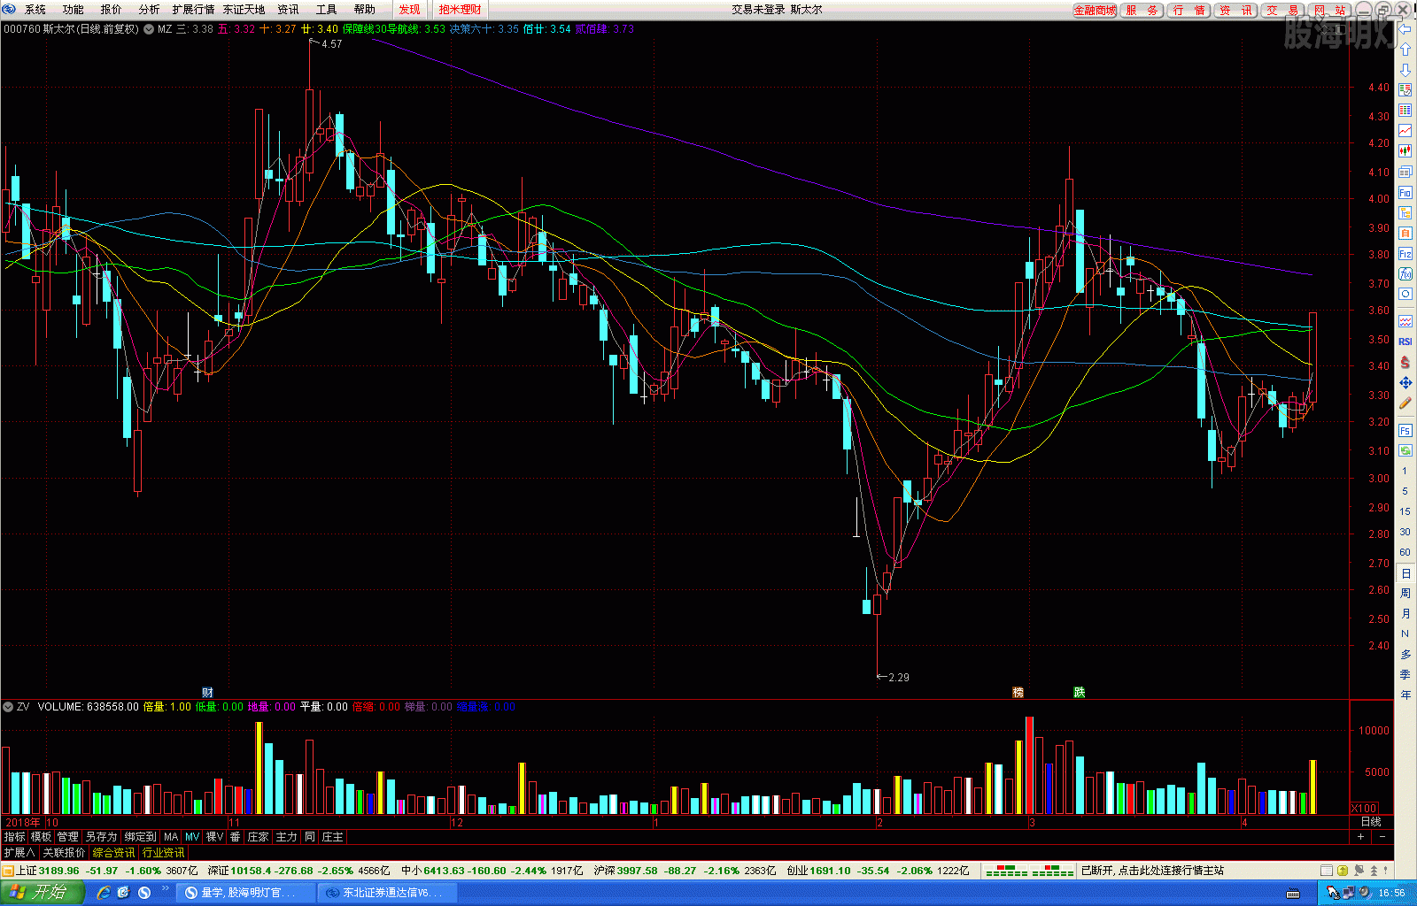1417x906 pixels.
Task: Click the red S dollar icon in sidebar
Action: click(1405, 362)
